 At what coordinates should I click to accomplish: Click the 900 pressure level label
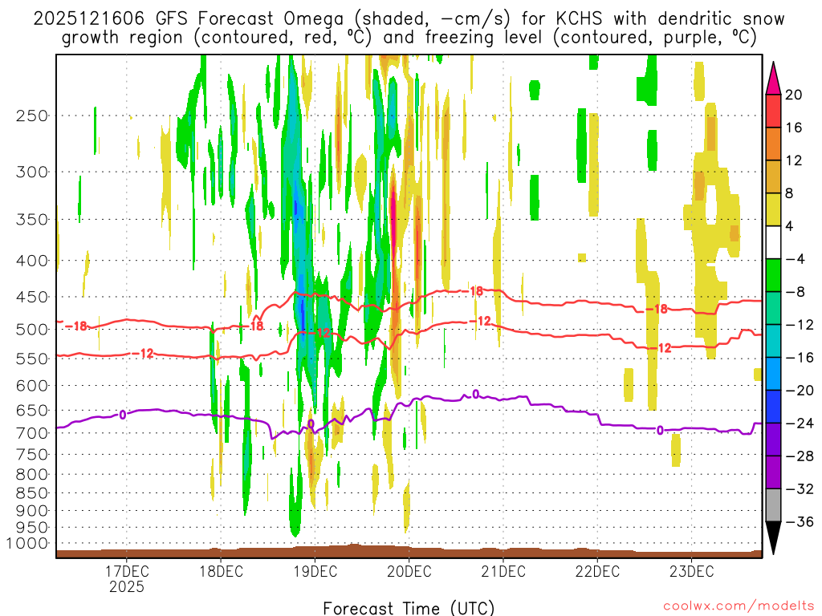32,510
